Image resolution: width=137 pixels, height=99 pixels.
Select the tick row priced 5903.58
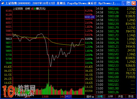coord(116,58)
